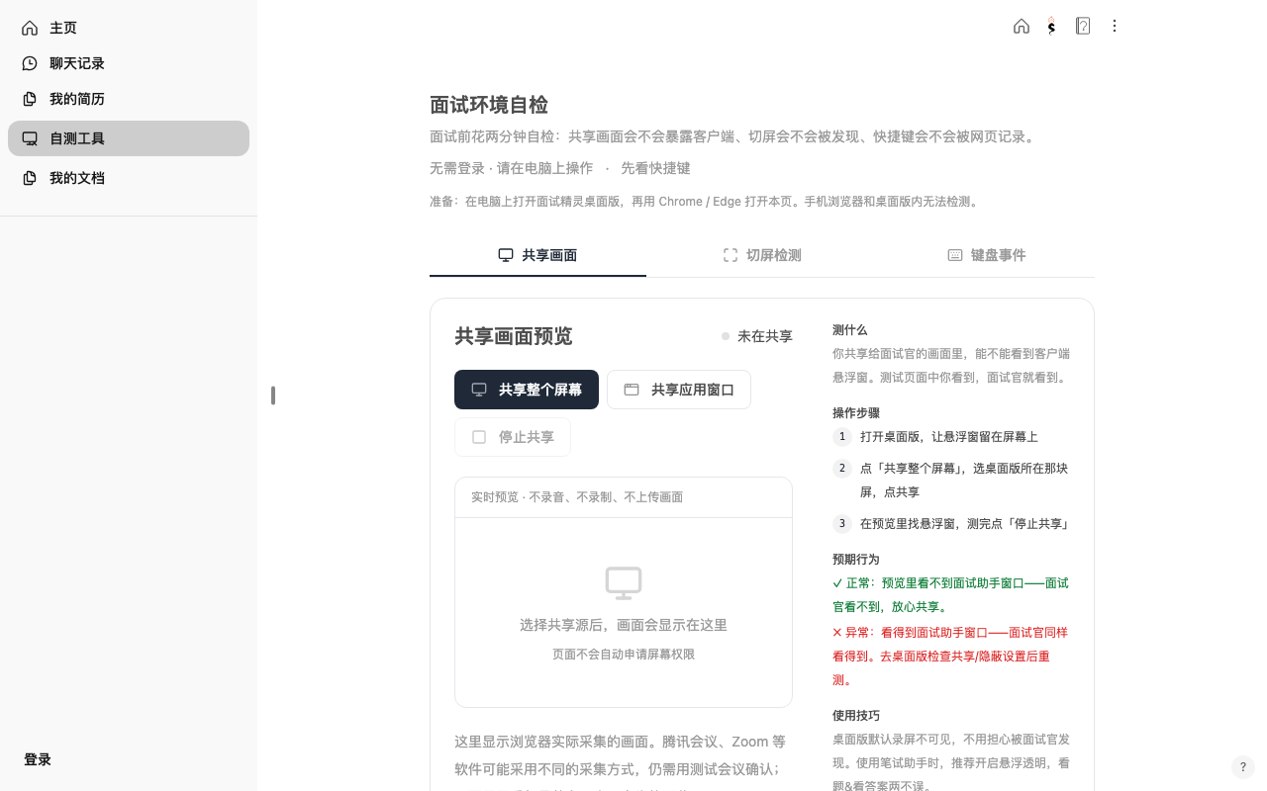Click step 1 打开桌面版 instruction
This screenshot has height=791, width=1267.
pyautogui.click(x=949, y=437)
